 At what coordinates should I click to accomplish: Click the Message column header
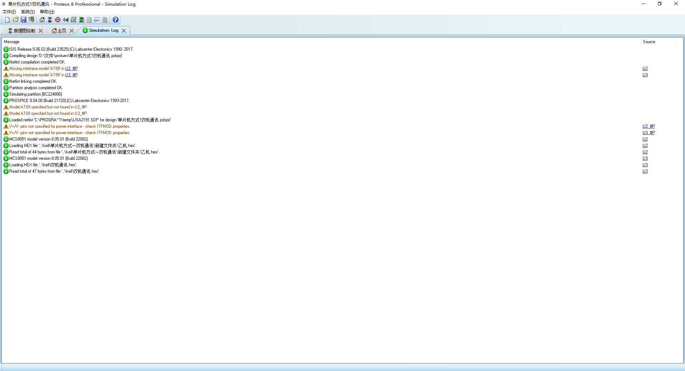tap(321, 42)
